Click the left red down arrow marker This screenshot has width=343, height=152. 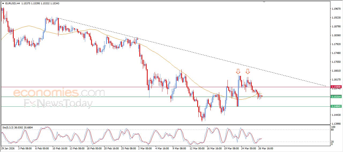click(x=238, y=71)
